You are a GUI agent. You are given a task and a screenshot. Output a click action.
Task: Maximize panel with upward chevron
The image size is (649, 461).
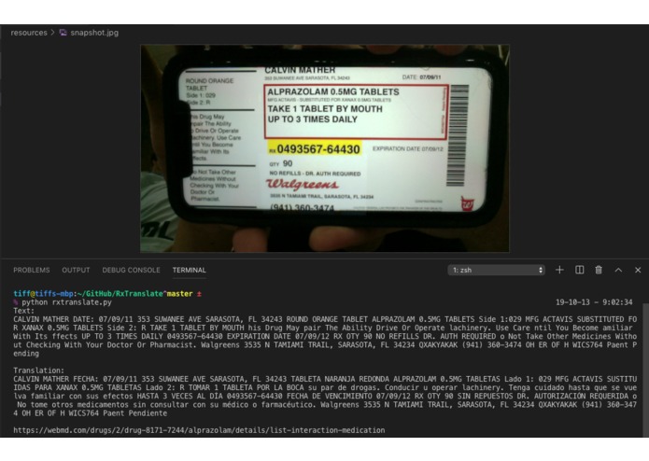[x=618, y=270]
